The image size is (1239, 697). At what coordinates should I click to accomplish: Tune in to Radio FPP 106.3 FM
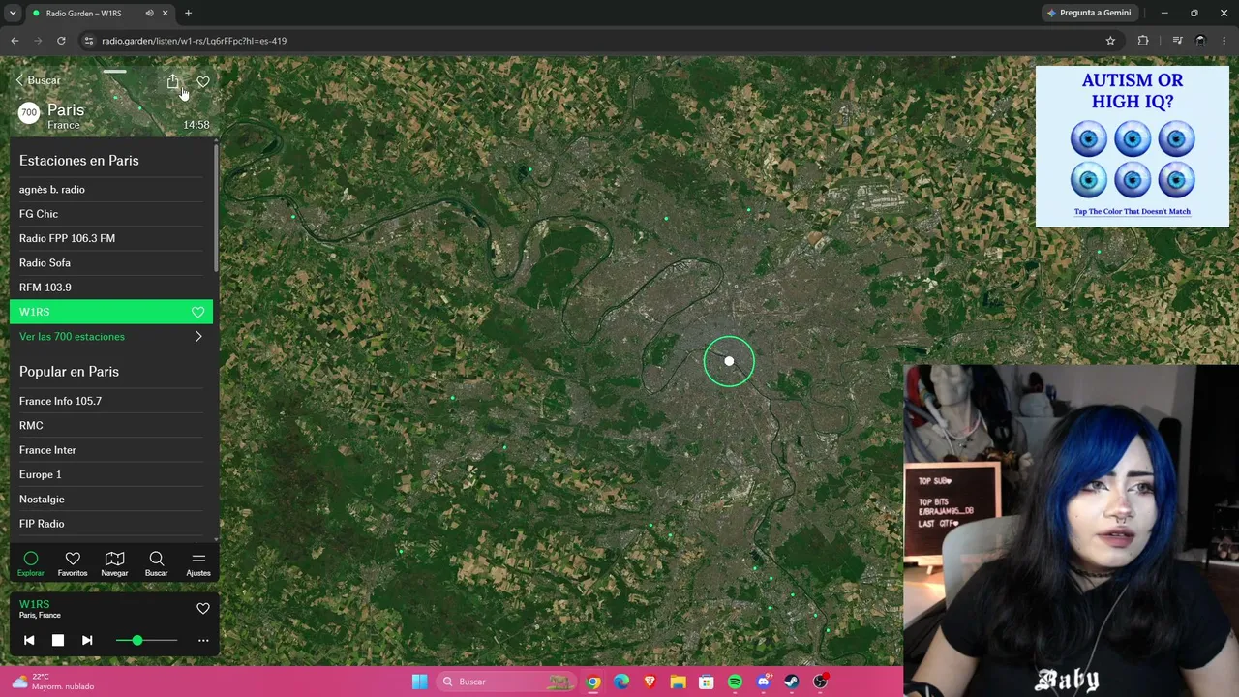[111, 238]
